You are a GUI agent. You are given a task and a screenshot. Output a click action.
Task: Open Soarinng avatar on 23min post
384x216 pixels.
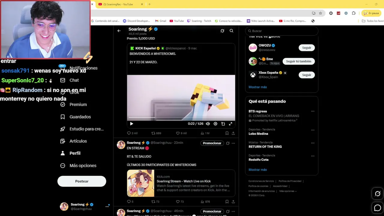[121, 145]
